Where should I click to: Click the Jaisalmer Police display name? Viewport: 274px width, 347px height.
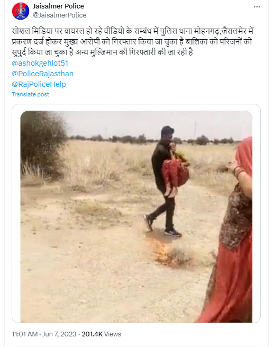click(58, 6)
